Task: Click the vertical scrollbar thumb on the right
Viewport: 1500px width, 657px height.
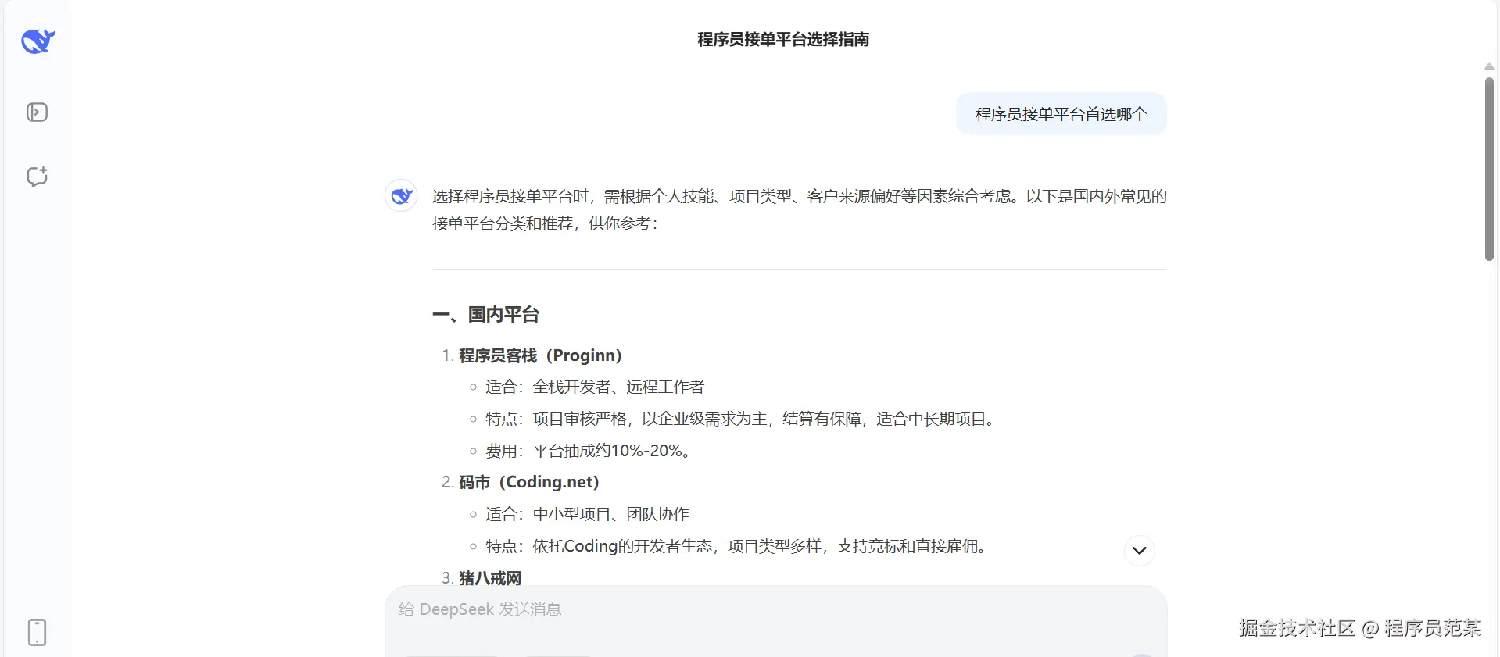Action: pyautogui.click(x=1489, y=169)
